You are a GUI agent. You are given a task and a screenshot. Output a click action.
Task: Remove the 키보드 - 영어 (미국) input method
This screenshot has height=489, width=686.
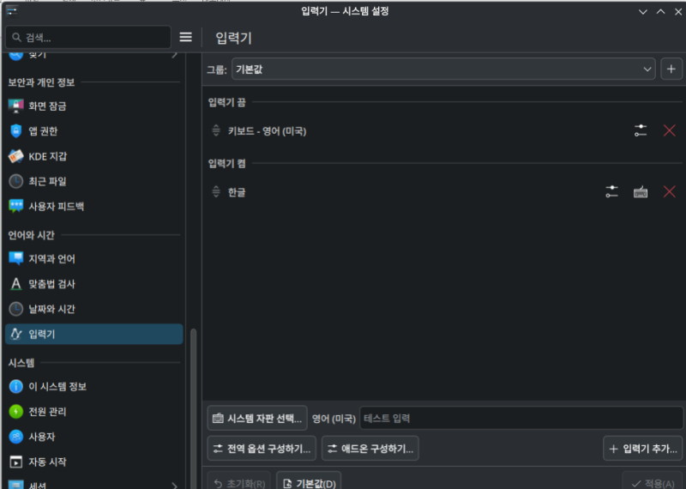pos(670,130)
